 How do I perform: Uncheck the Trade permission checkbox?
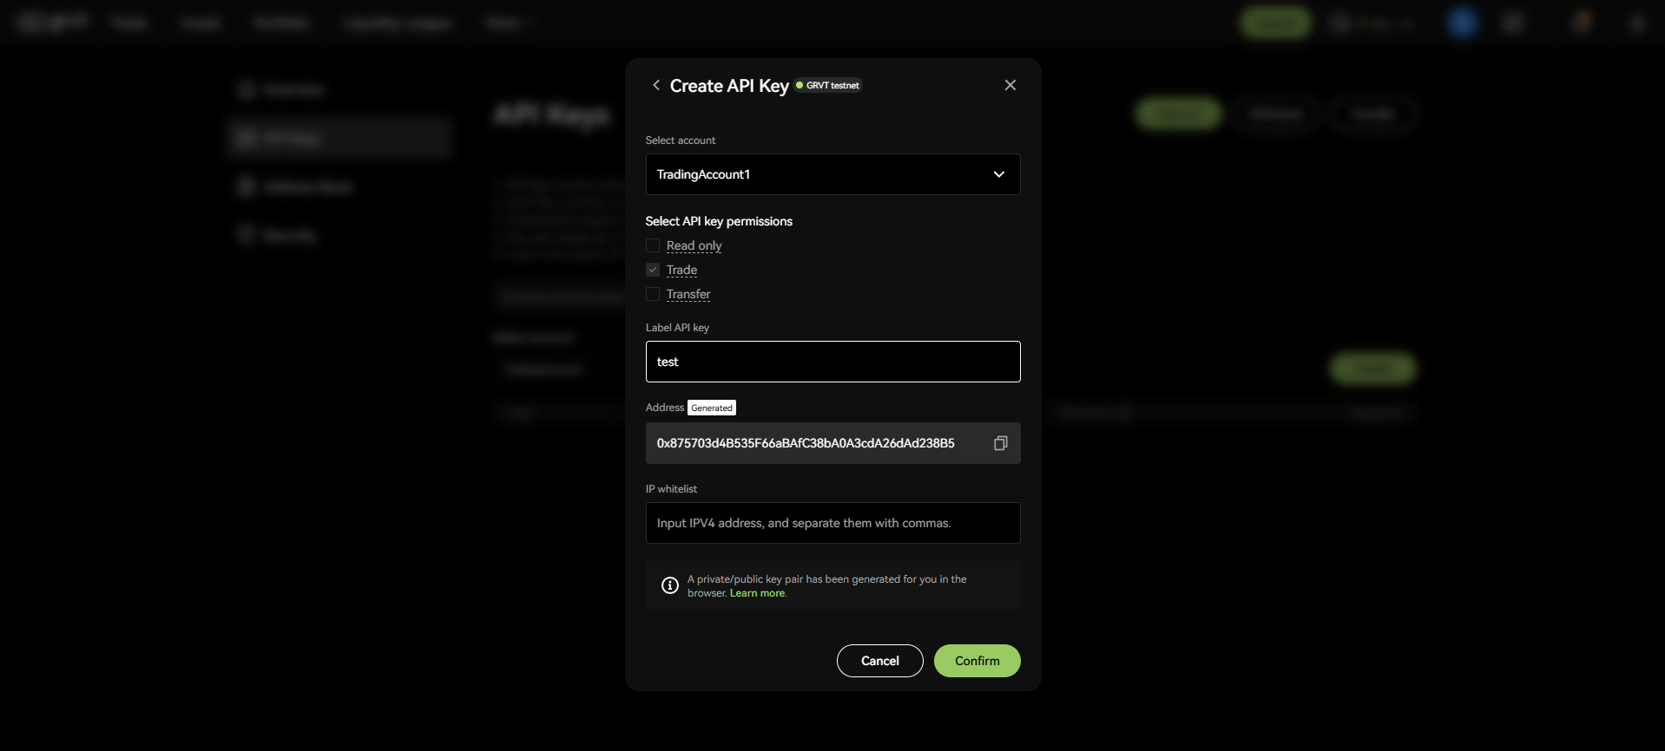coord(653,270)
